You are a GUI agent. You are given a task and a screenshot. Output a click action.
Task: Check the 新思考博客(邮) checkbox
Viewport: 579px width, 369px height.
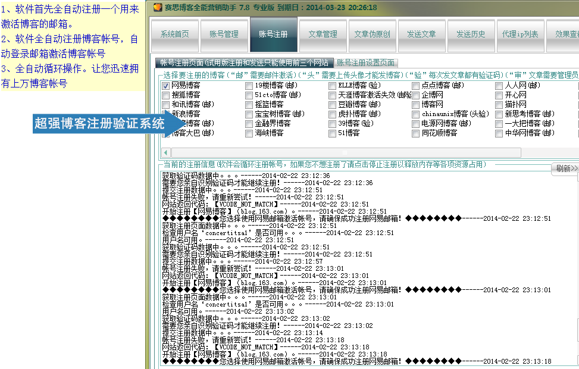[x=499, y=114]
